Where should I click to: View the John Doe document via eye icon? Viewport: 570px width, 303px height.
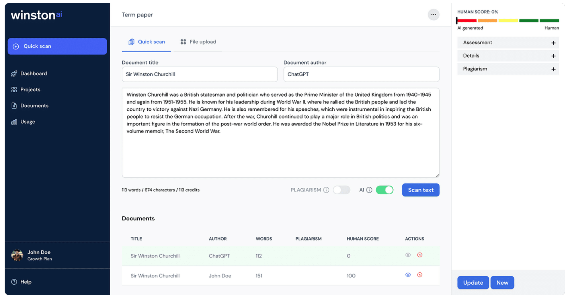[x=408, y=275]
